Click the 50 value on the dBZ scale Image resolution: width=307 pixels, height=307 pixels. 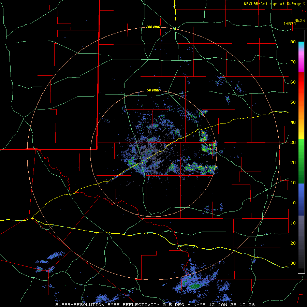click(293, 102)
